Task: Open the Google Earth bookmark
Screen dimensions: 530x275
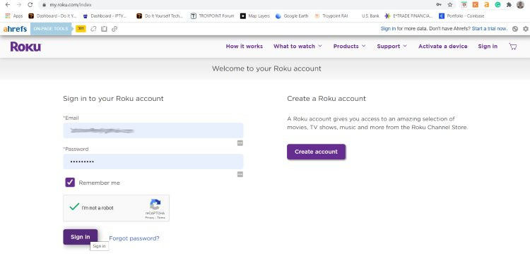Action: click(292, 16)
